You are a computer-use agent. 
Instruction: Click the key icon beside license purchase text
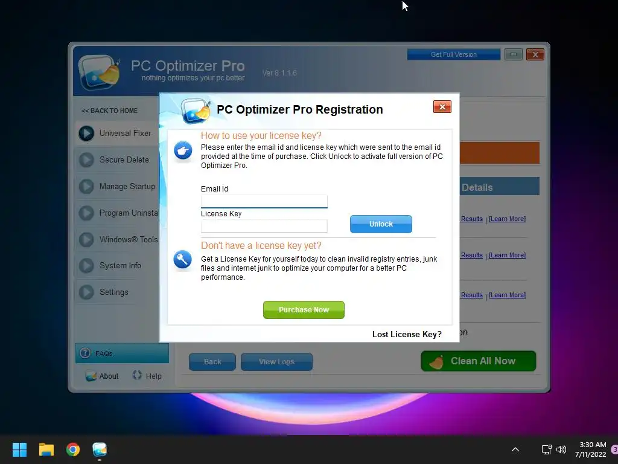(182, 260)
